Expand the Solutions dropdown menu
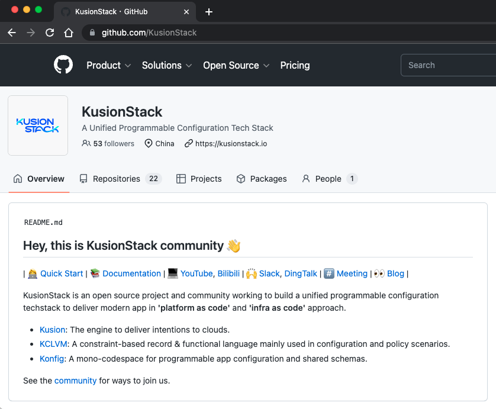Screen dimensions: 496x409 167,65
